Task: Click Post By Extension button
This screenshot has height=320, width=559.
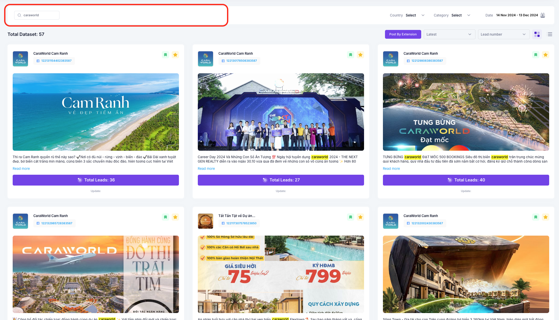Action: (x=403, y=34)
